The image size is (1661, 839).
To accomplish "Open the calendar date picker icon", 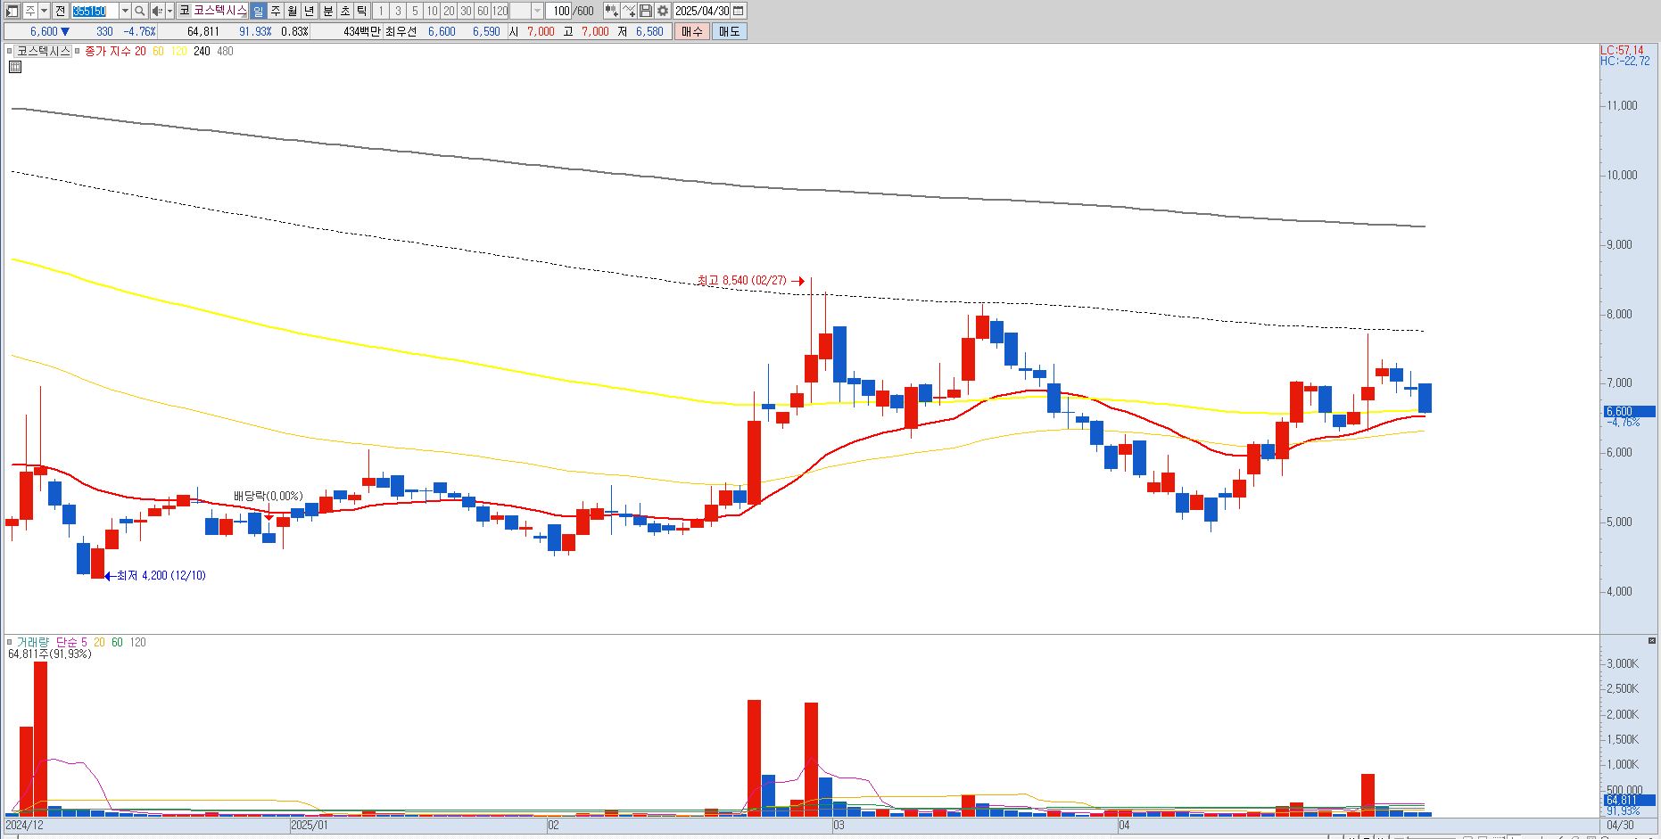I will point(739,11).
